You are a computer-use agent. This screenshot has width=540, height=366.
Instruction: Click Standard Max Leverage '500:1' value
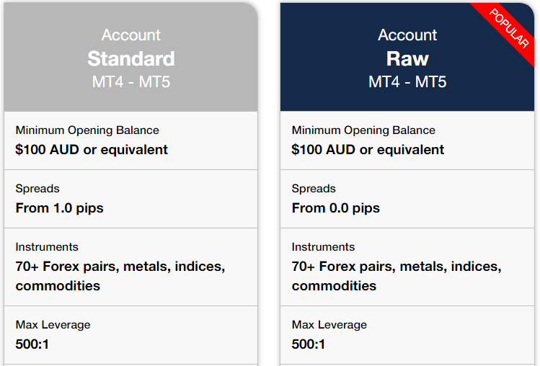(x=32, y=344)
